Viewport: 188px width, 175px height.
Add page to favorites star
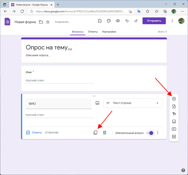[130, 12]
